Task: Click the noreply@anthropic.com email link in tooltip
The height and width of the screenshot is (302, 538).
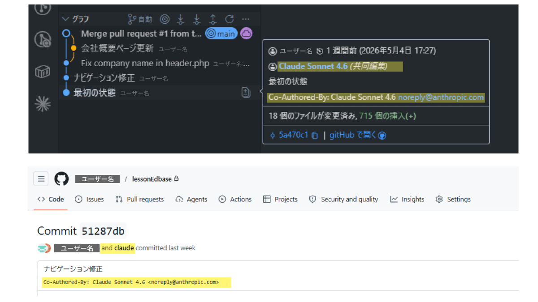Action: click(441, 97)
